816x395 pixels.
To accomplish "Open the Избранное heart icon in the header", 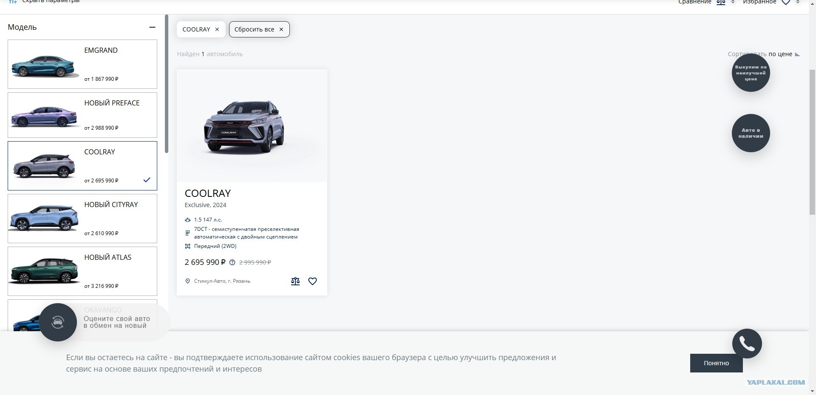I will (786, 3).
